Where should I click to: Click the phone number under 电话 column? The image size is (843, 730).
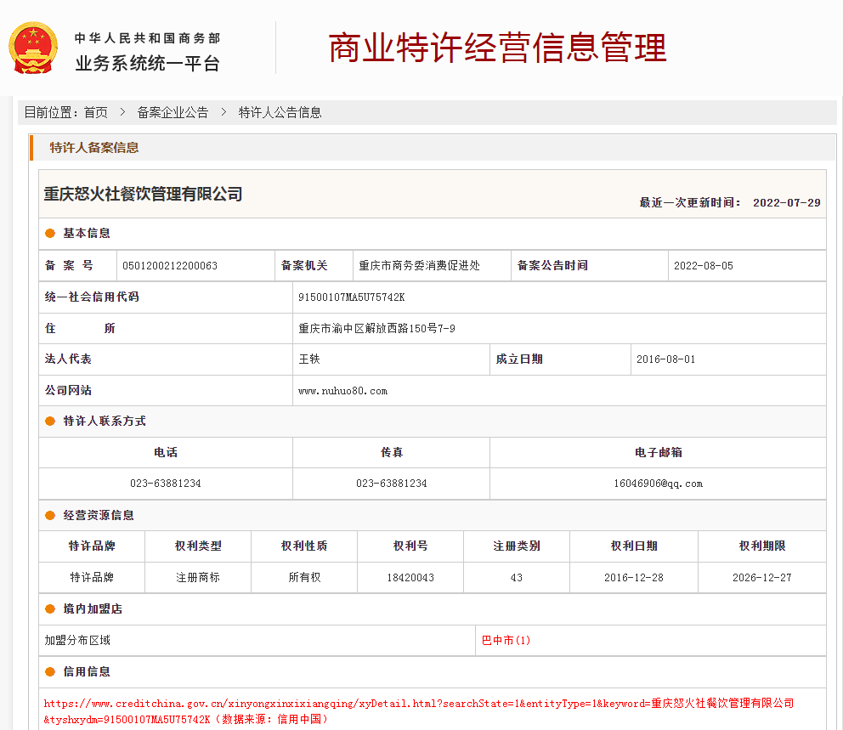[x=166, y=484]
